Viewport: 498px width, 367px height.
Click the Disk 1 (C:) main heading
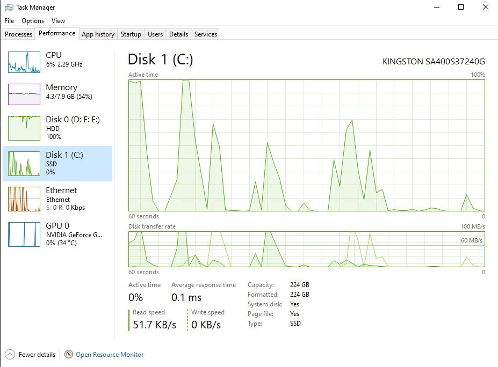click(161, 60)
